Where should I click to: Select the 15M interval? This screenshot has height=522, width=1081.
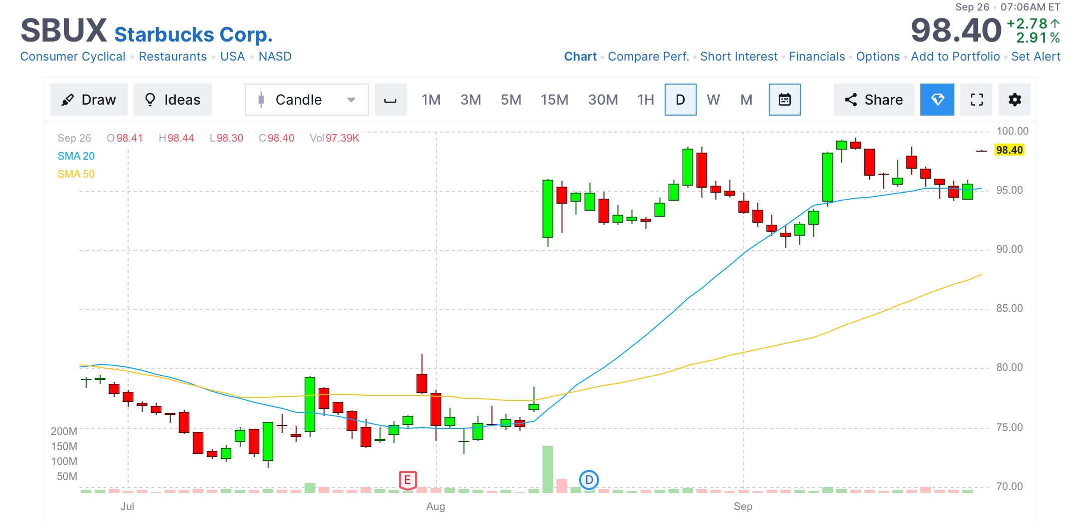click(x=554, y=100)
